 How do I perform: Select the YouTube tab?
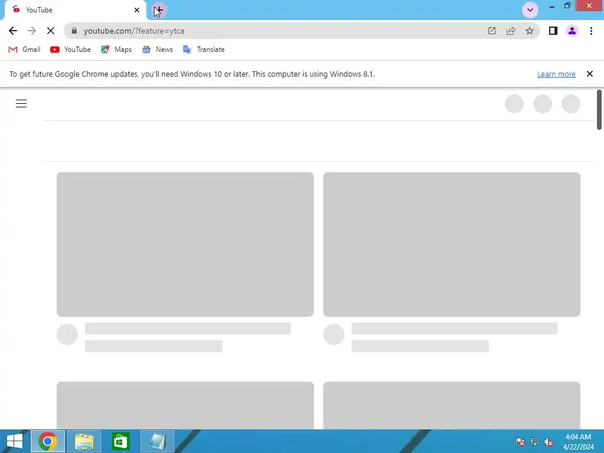[75, 10]
